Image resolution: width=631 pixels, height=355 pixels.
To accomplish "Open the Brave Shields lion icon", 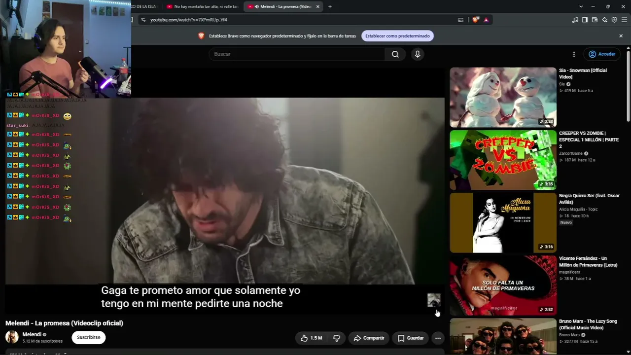I will pyautogui.click(x=475, y=20).
